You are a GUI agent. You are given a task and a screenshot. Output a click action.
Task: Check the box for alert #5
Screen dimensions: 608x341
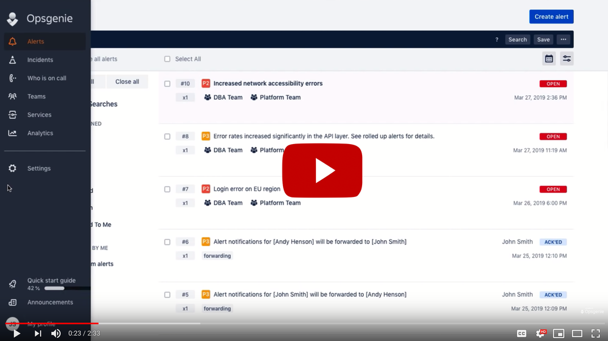pyautogui.click(x=167, y=295)
